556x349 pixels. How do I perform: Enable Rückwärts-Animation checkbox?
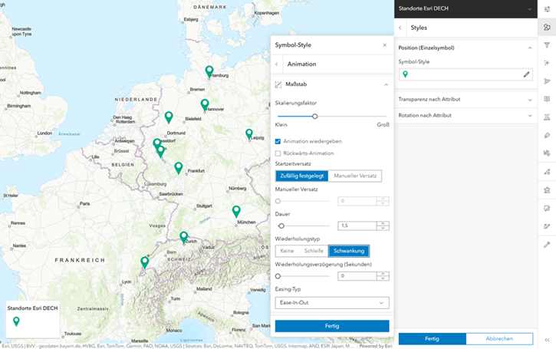(x=278, y=153)
